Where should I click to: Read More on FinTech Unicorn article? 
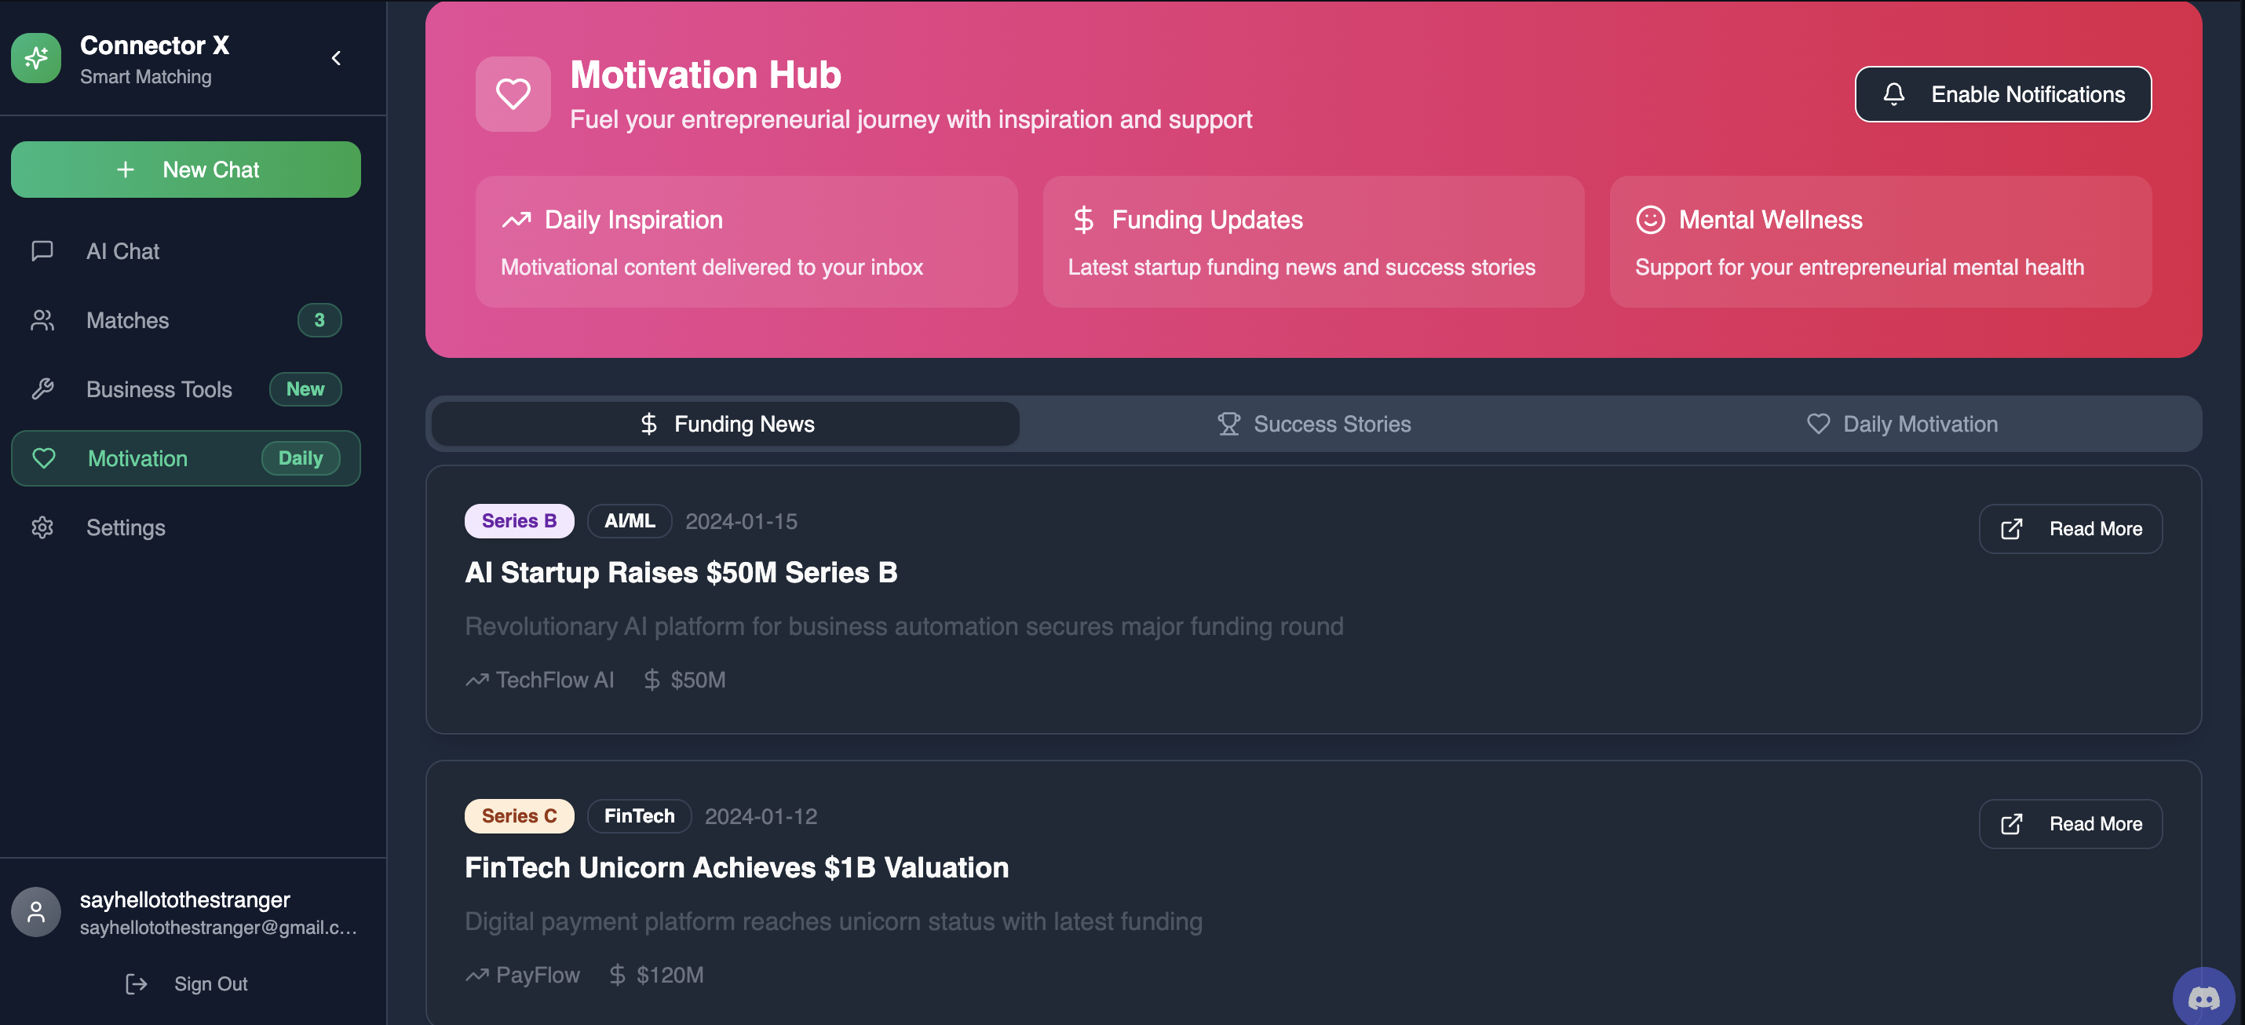tap(2070, 823)
